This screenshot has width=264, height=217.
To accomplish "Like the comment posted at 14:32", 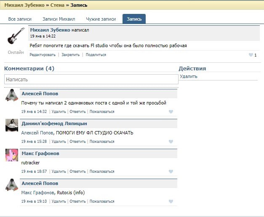I will coord(171,112).
